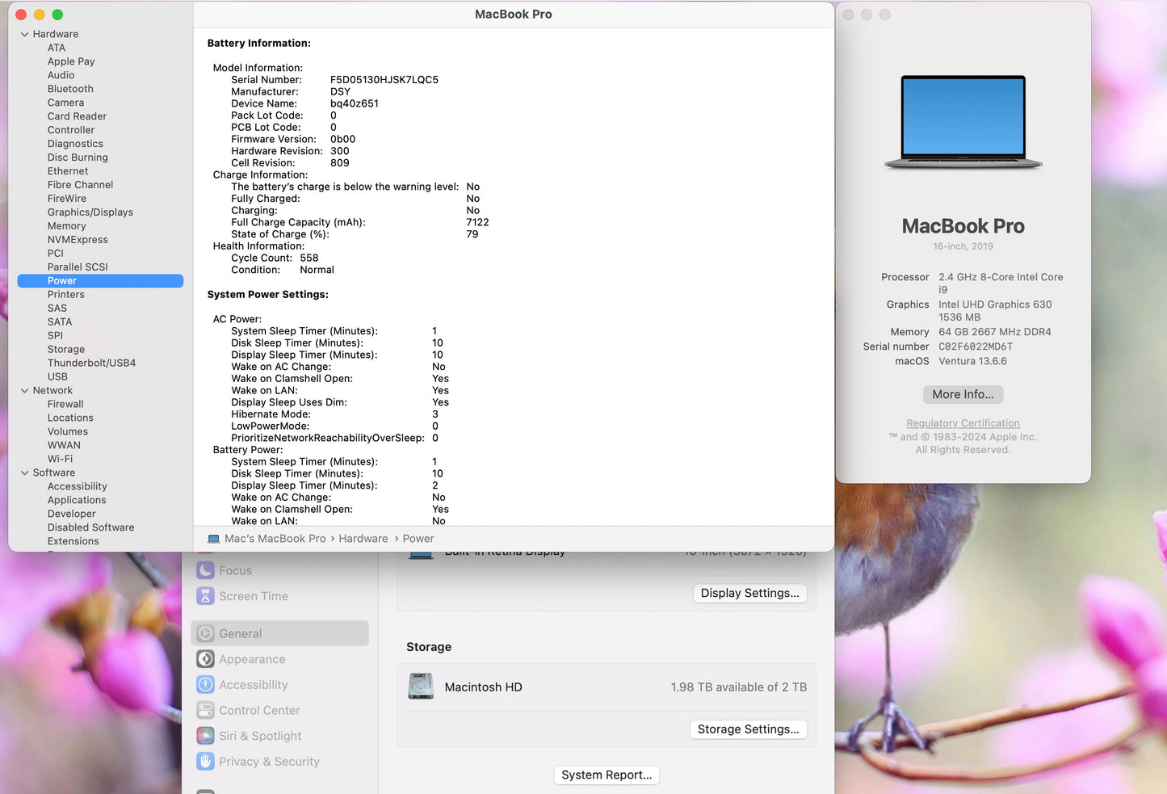Collapse the Hardware section in System Information
The image size is (1167, 794).
(x=24, y=34)
